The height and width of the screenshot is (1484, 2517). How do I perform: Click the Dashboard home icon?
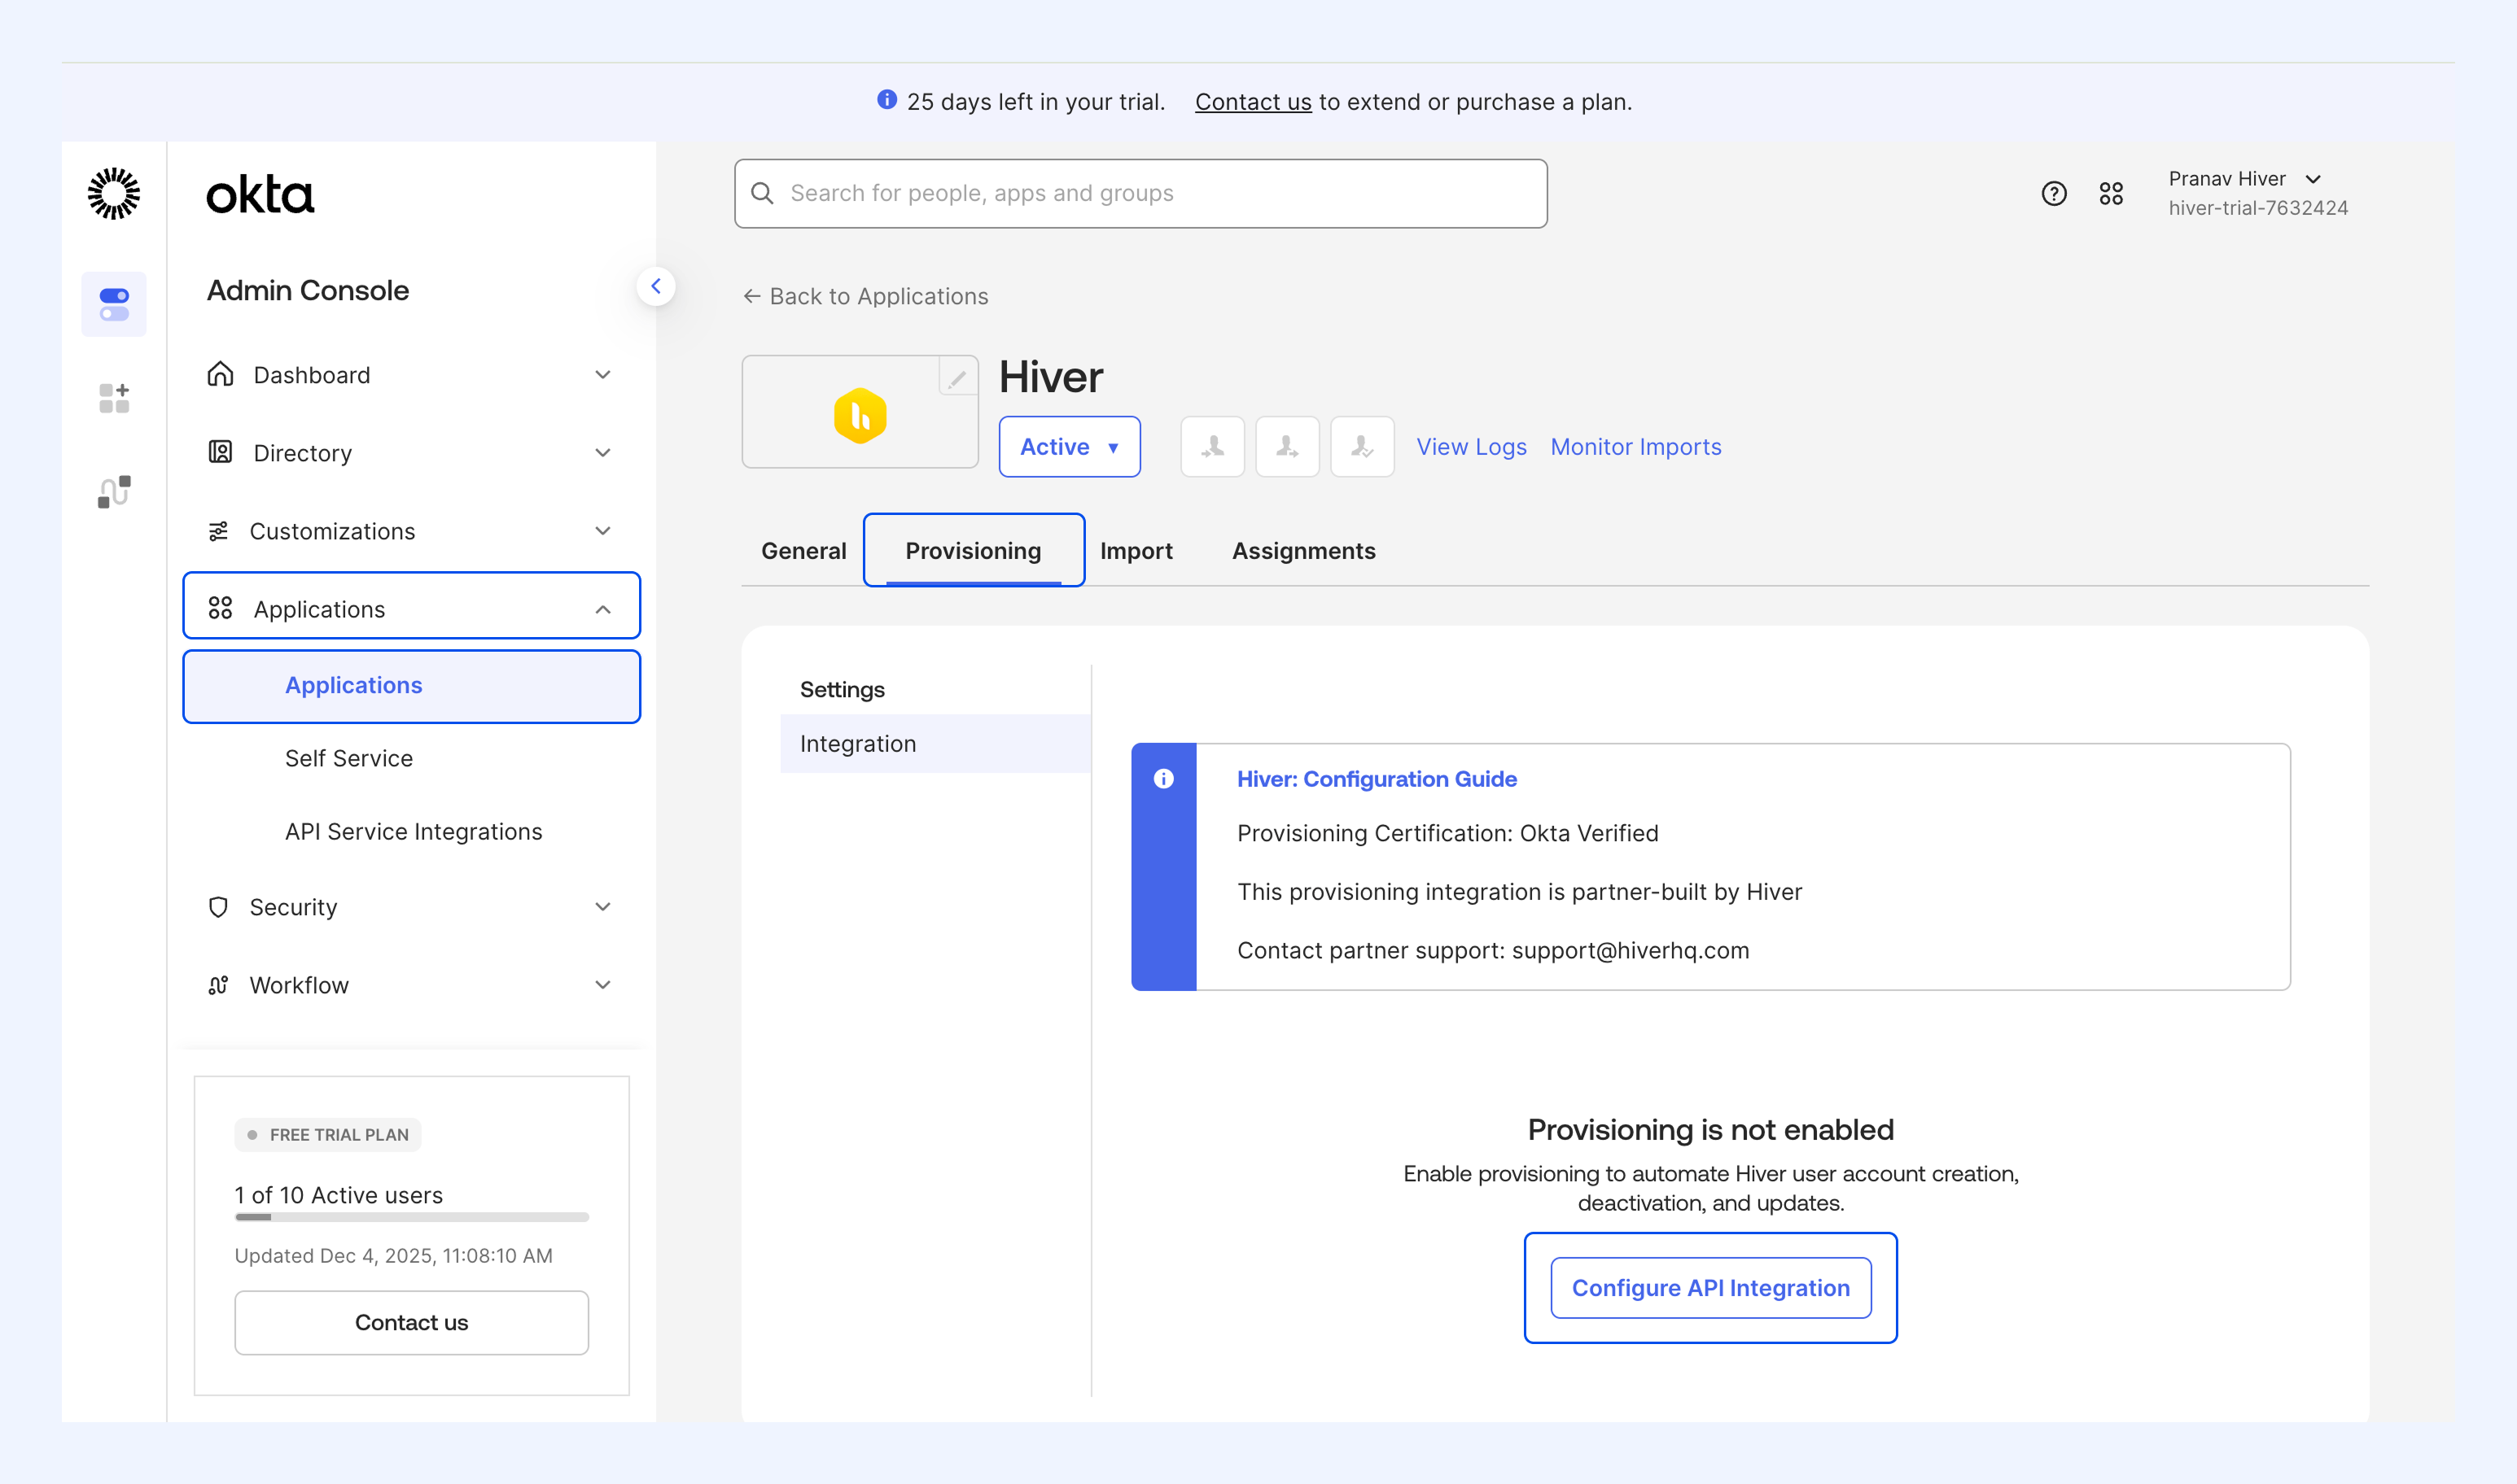click(x=220, y=374)
